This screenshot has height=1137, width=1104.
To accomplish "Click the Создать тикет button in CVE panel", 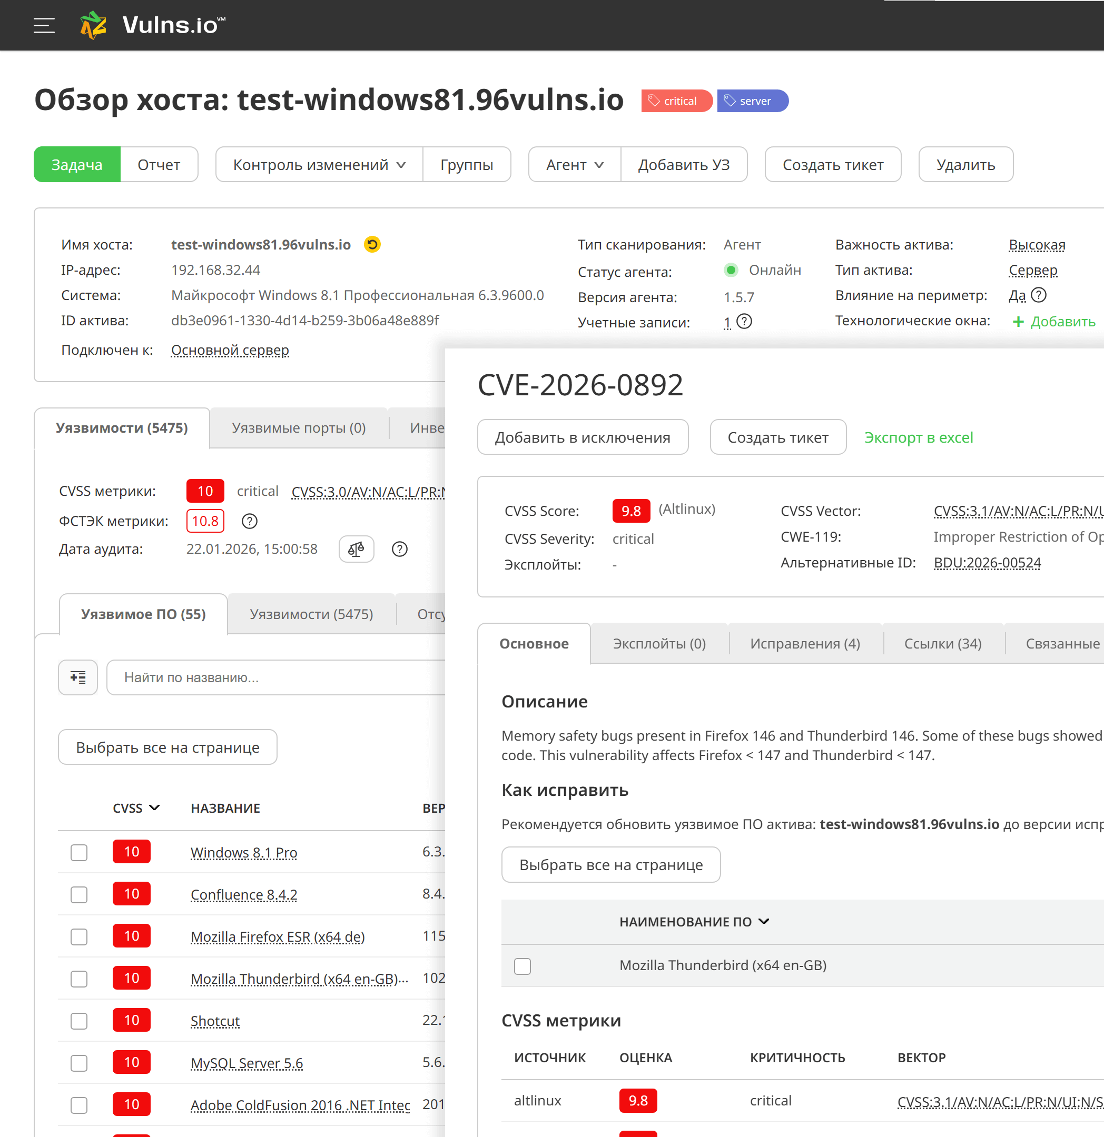I will [777, 437].
